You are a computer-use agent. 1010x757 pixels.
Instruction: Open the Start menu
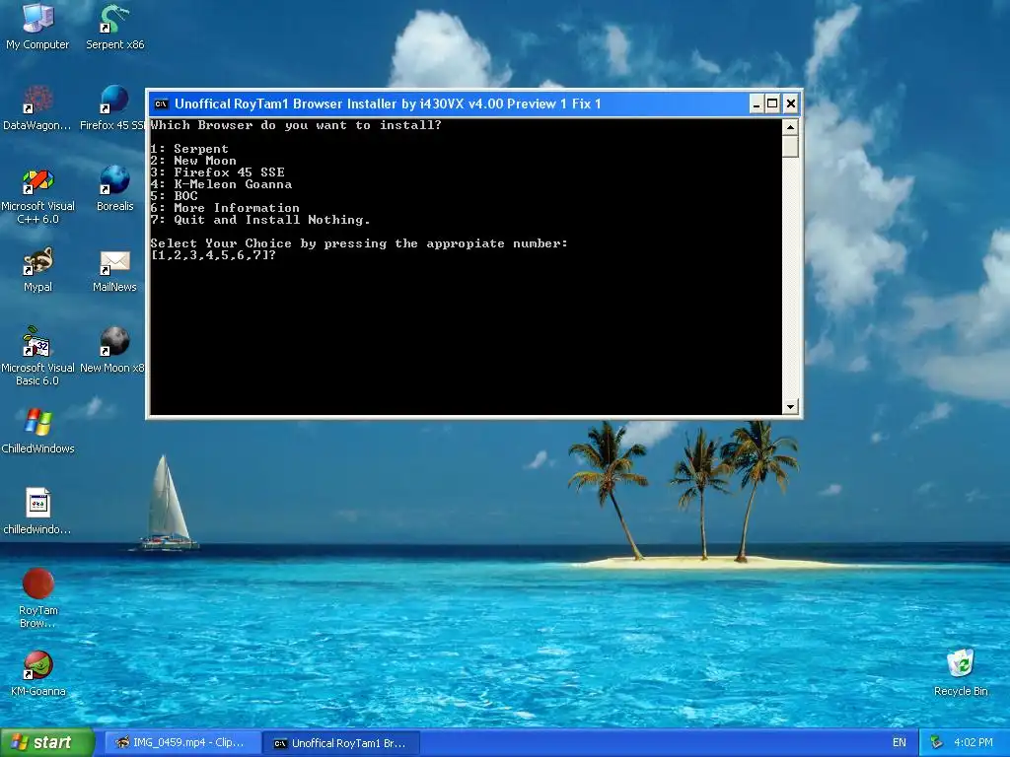click(47, 742)
